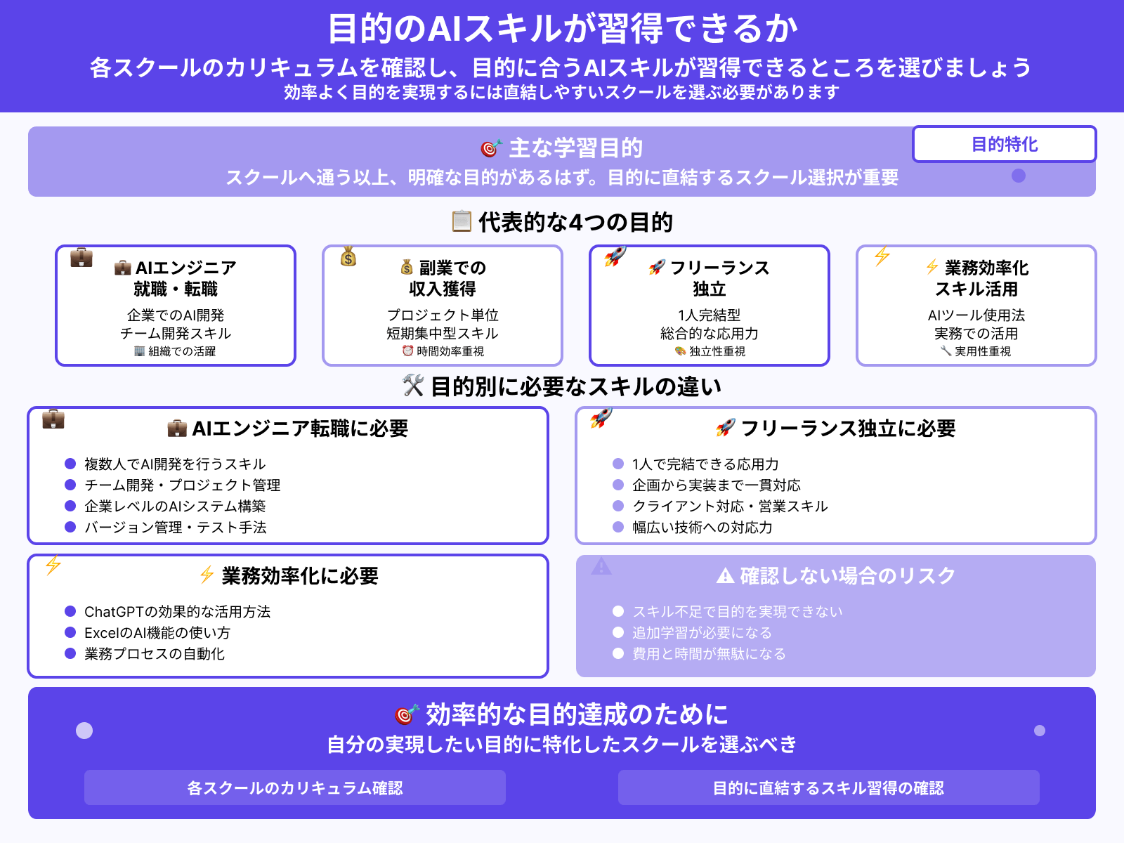Viewport: 1124px width, 843px height.
Task: Click the corner briefcase icon of the AIエンジニア転職に必要 panel
Action: click(53, 419)
